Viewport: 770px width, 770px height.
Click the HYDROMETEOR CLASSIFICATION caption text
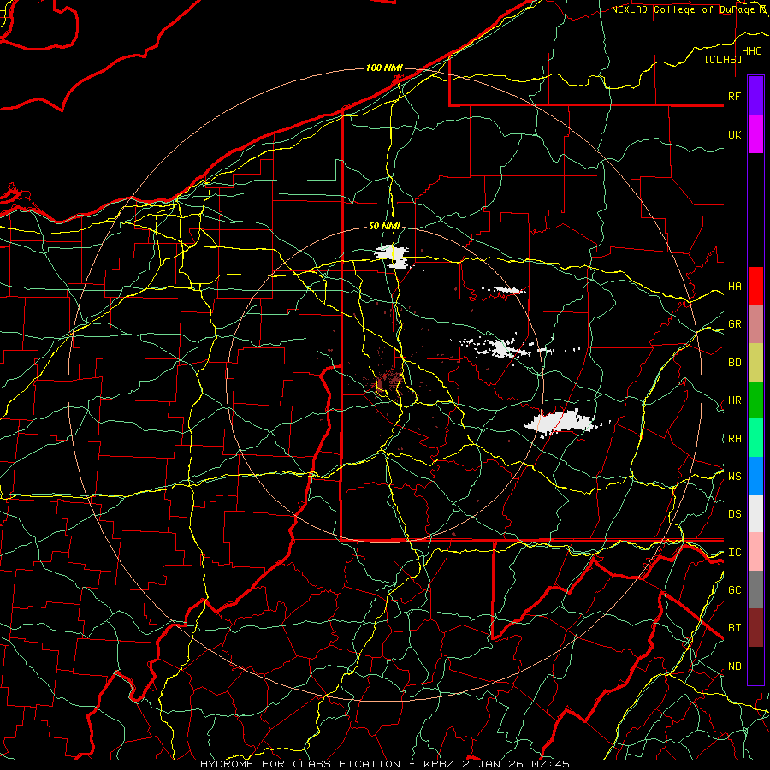pyautogui.click(x=300, y=764)
